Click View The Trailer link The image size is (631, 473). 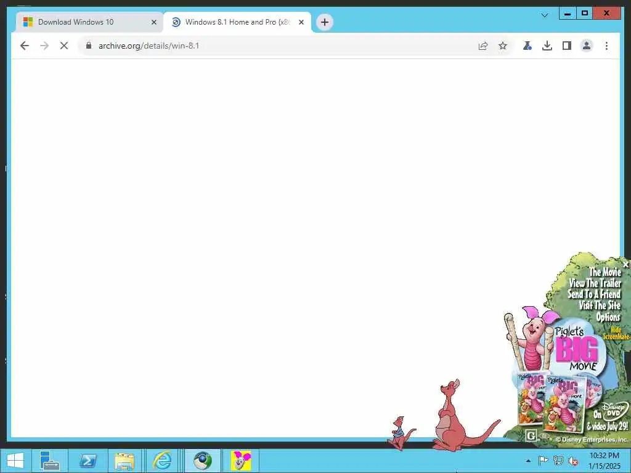(595, 283)
